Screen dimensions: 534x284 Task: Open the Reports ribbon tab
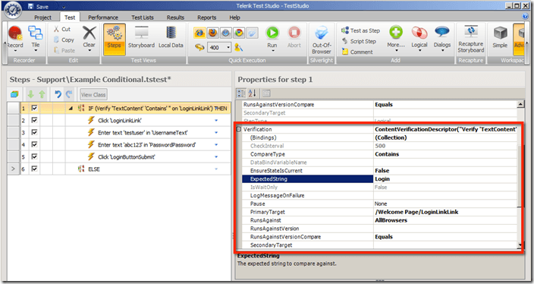[x=207, y=17]
